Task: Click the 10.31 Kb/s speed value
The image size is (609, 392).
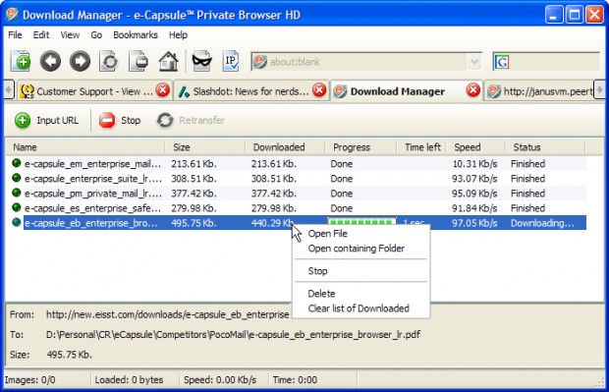Action: [474, 164]
